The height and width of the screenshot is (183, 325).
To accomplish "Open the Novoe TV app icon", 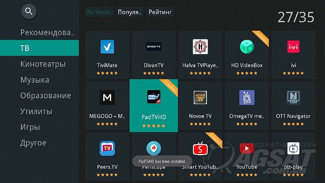I will click(200, 98).
